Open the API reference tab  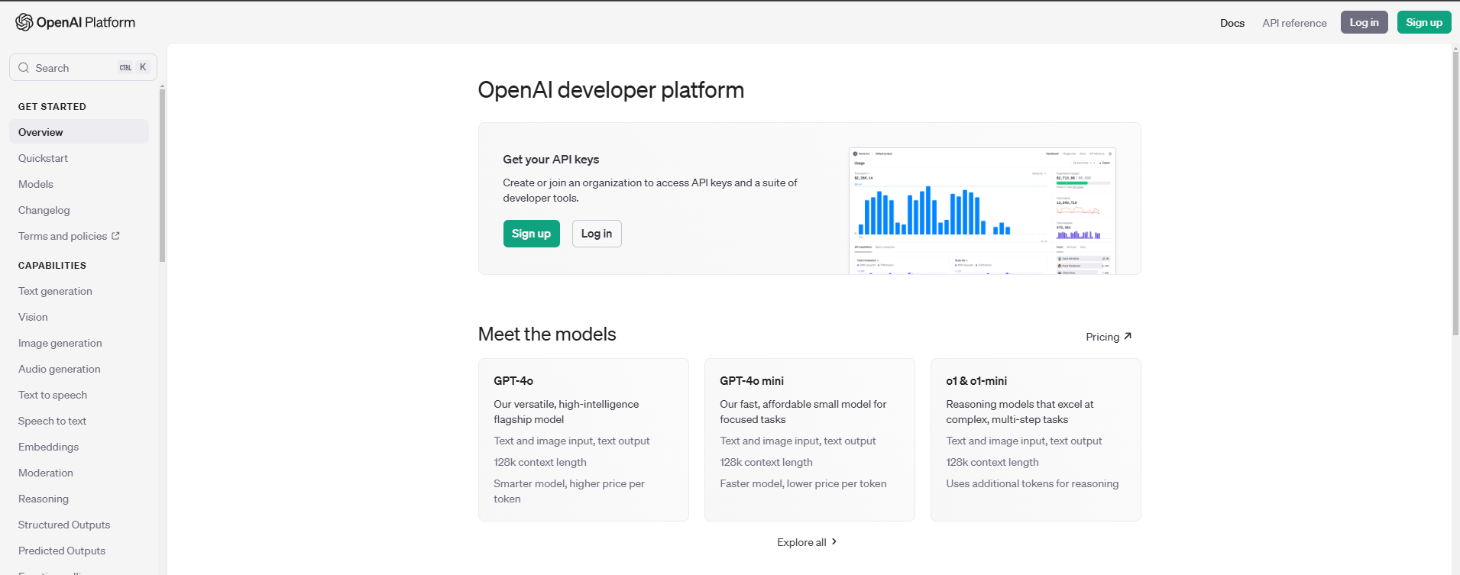(1294, 23)
